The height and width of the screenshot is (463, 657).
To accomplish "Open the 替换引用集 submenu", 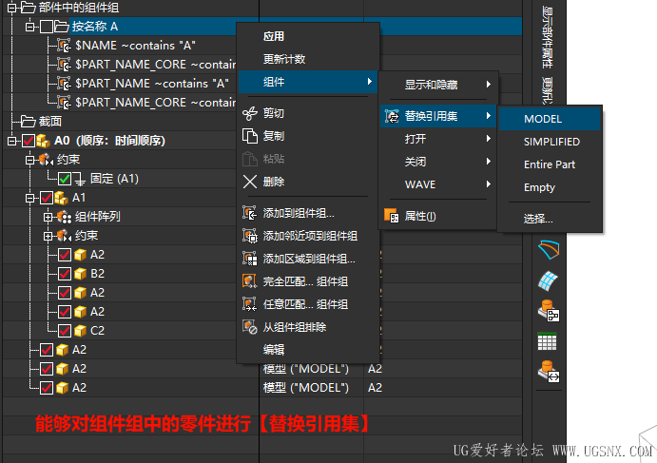I will (x=438, y=116).
